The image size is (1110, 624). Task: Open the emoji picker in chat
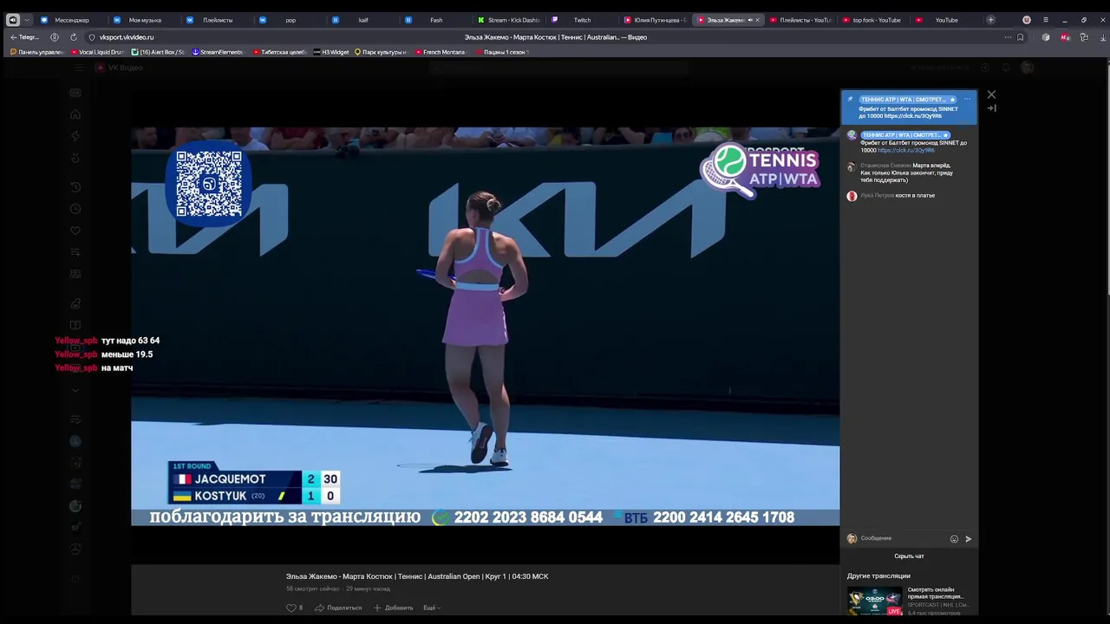coord(954,539)
